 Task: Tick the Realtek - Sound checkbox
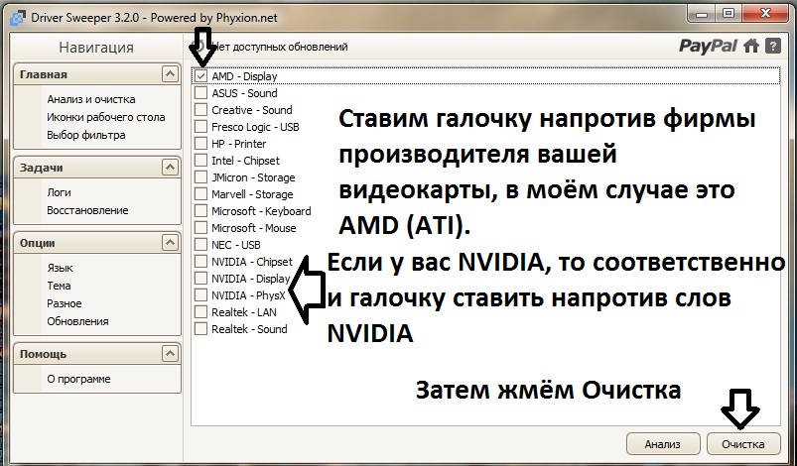tap(201, 329)
